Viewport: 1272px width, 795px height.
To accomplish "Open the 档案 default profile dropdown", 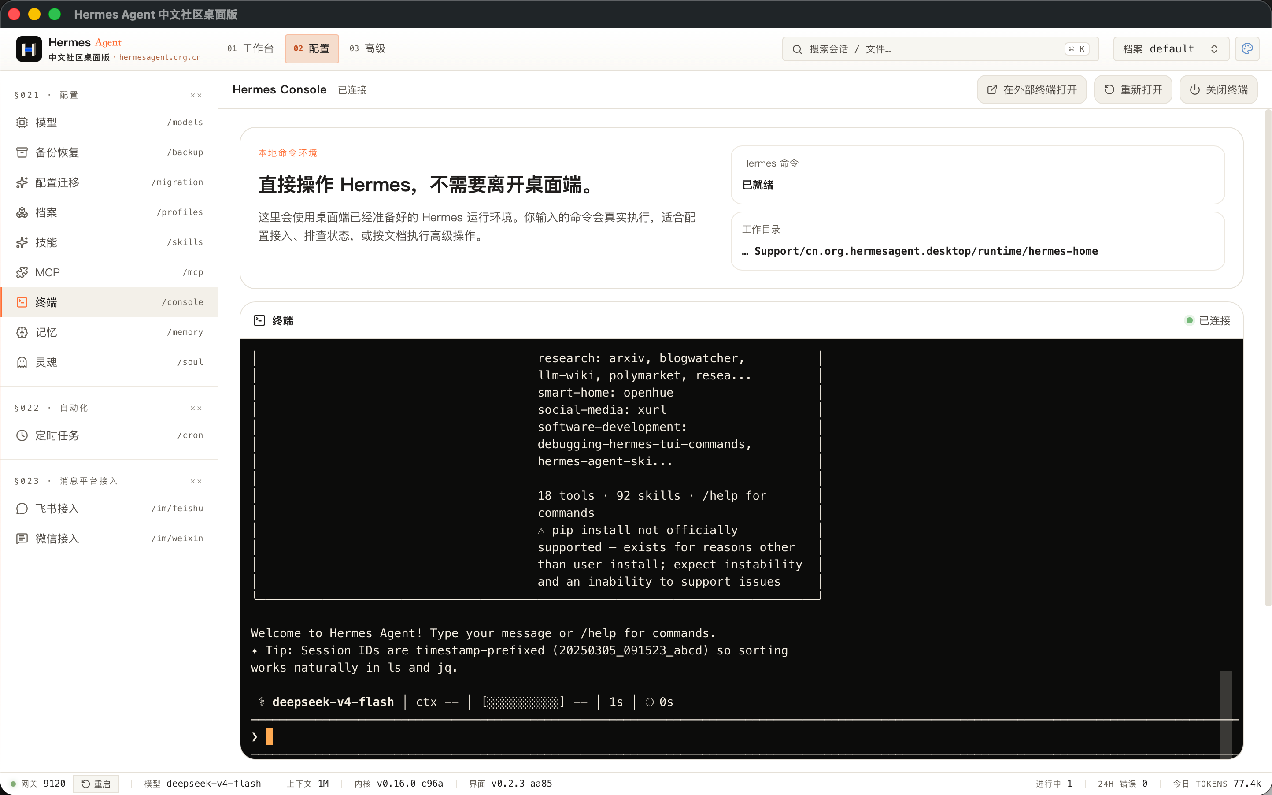I will click(x=1171, y=49).
